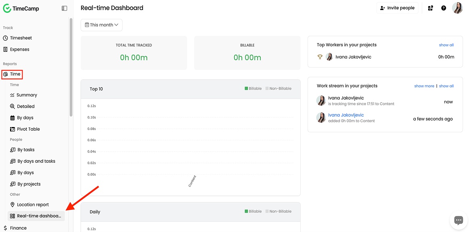The height and width of the screenshot is (232, 469).
Task: Click the Invite people button
Action: [397, 8]
